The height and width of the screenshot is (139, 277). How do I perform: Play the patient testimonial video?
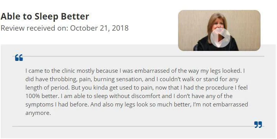220,38
